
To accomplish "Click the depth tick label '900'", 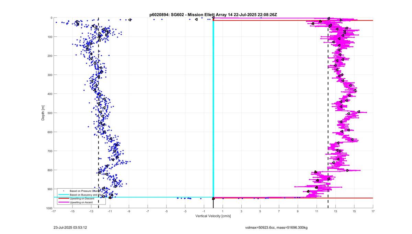I will [x=49, y=189].
